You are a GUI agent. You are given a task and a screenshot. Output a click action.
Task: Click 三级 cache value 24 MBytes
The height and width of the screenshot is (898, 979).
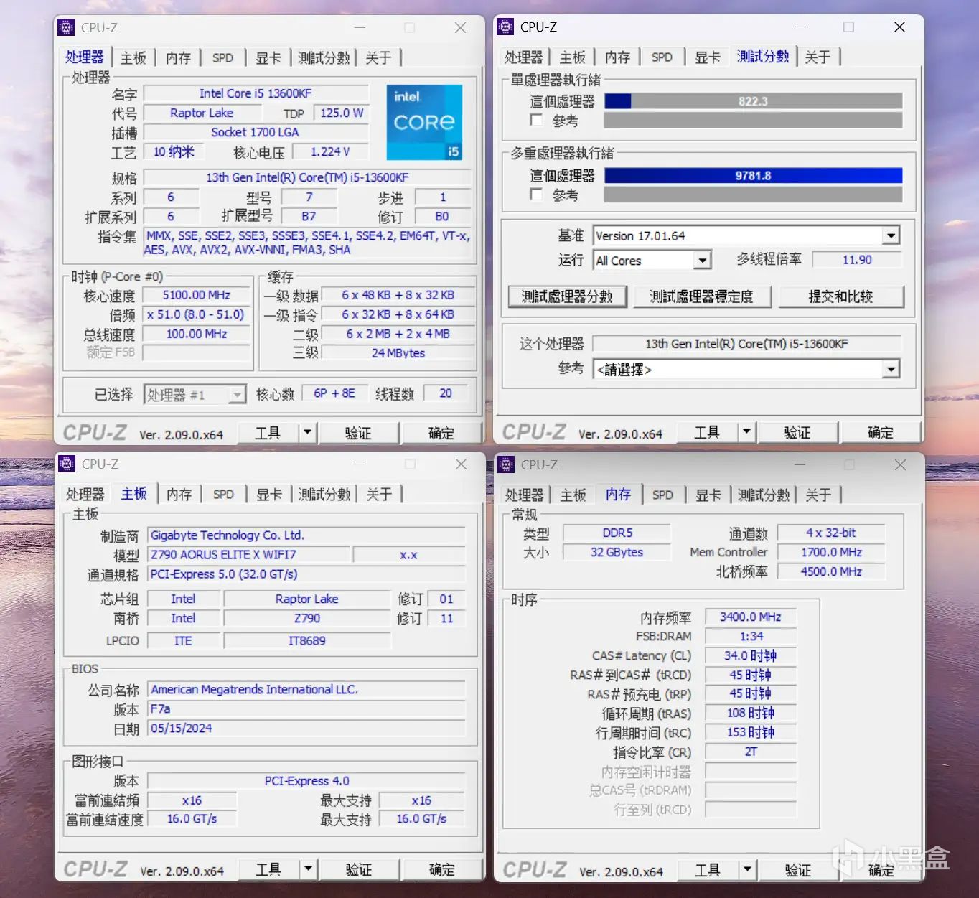398,352
